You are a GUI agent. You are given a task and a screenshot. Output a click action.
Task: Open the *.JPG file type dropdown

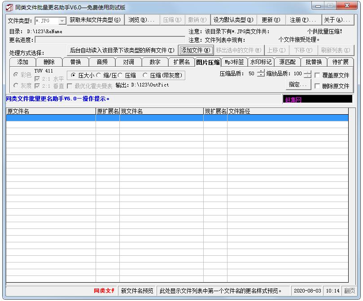point(62,20)
